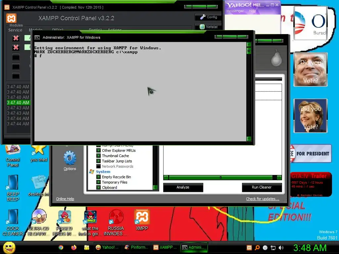339x254 pixels.
Task: Open XAMPP Netstat button
Action: 209,27
